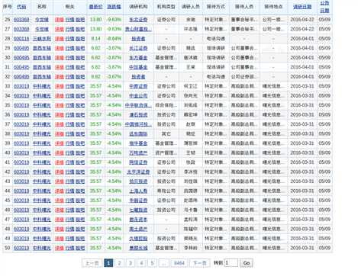
Task: Open 股吧 link in row 28
Action: coord(80,39)
